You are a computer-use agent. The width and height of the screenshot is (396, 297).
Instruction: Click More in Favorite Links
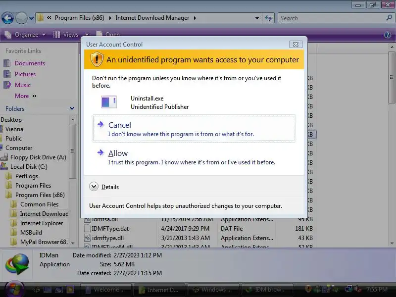[x=26, y=96]
